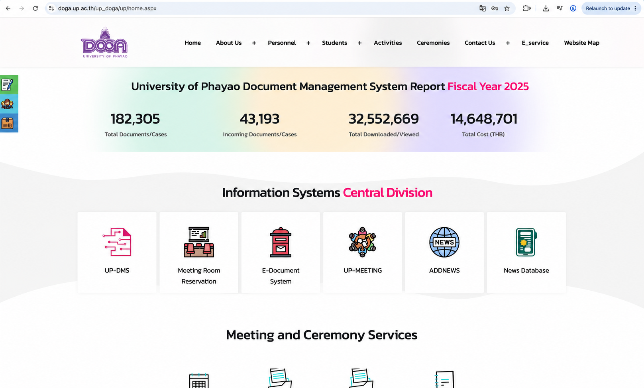644x388 pixels.
Task: Click the 14,648,701 Total Cost figure
Action: pyautogui.click(x=484, y=119)
